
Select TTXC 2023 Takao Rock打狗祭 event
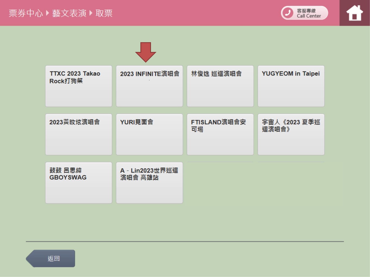point(79,86)
